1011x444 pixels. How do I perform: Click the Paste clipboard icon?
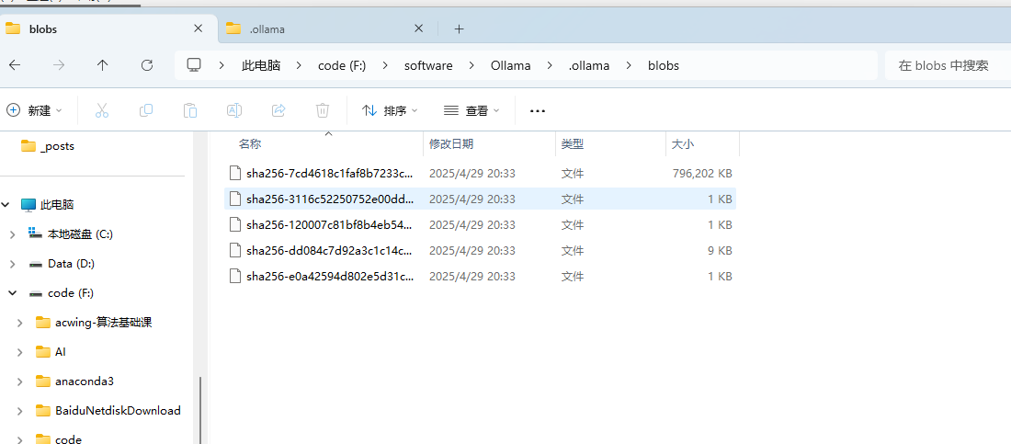pos(190,110)
